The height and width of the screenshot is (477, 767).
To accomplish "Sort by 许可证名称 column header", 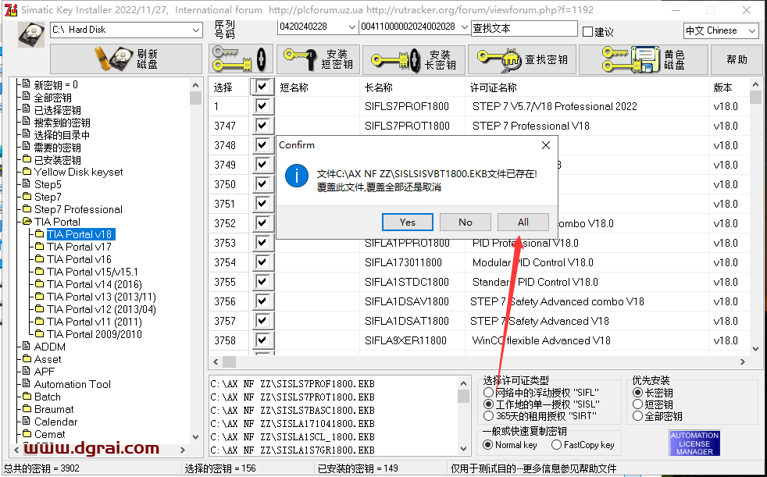I will pyautogui.click(x=493, y=87).
